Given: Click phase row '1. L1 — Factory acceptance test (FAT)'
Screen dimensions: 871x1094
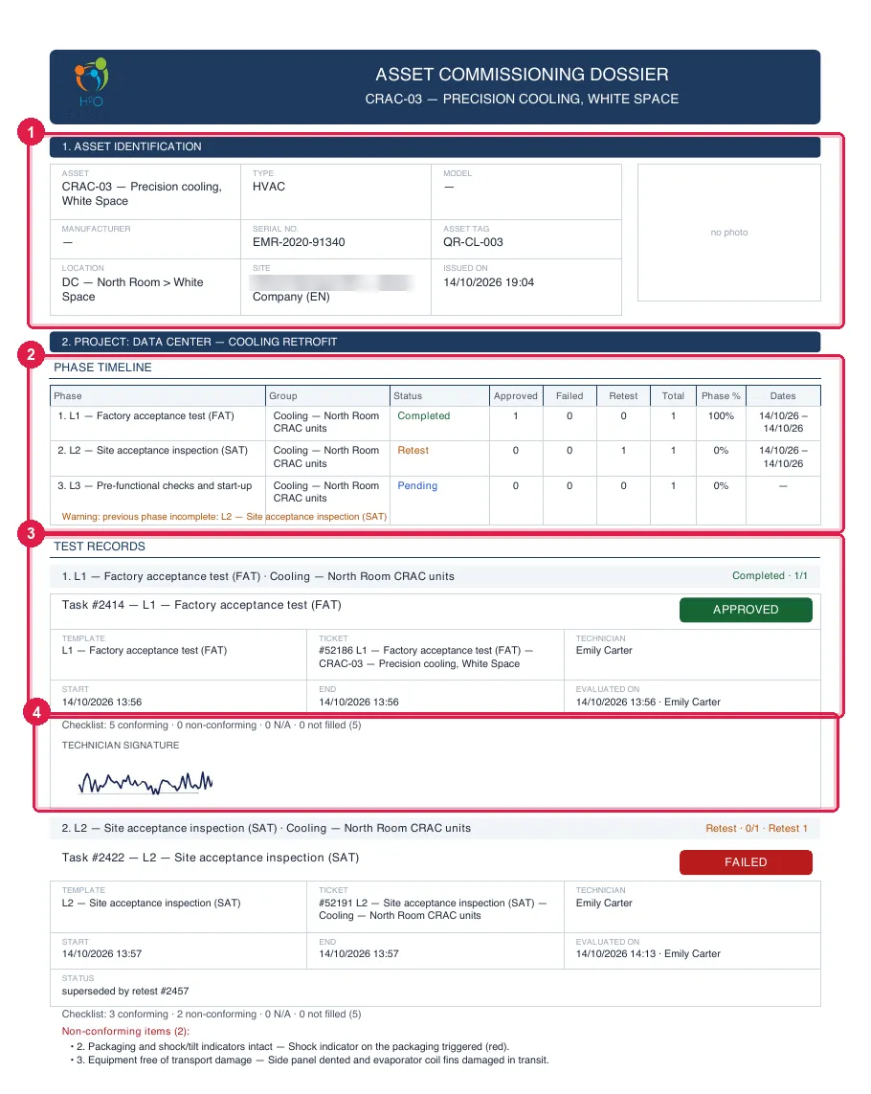Looking at the screenshot, I should click(145, 415).
